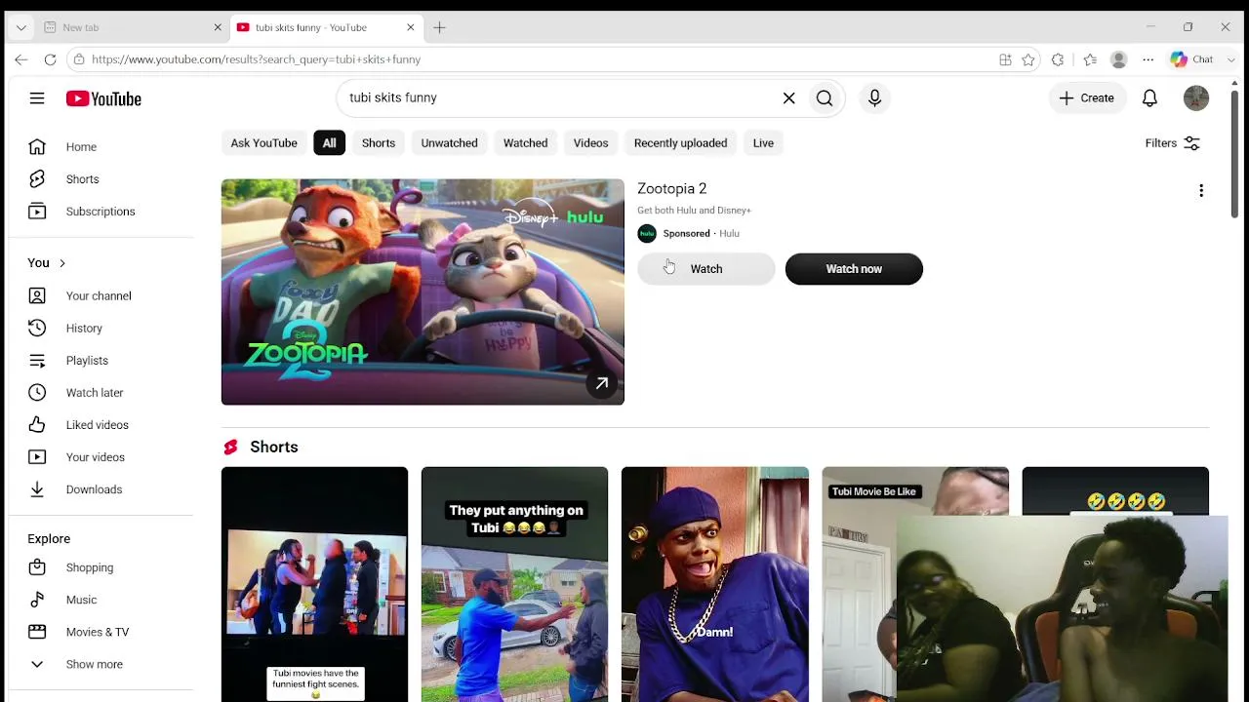Expand the You section chevron
1249x702 pixels.
[61, 263]
